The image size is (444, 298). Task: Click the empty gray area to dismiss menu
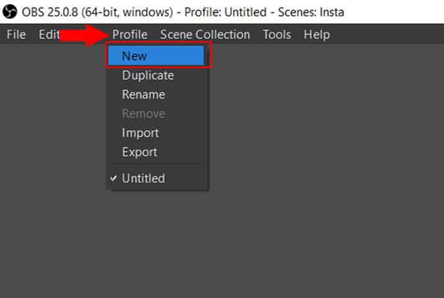(x=312, y=169)
